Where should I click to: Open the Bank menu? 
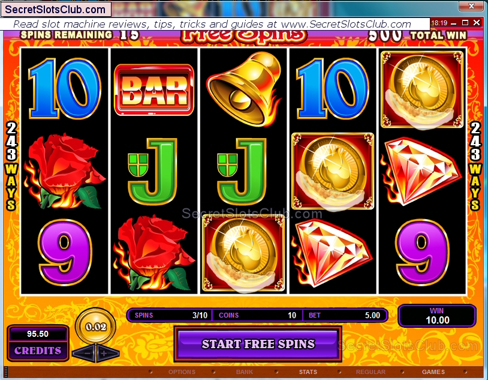245,372
